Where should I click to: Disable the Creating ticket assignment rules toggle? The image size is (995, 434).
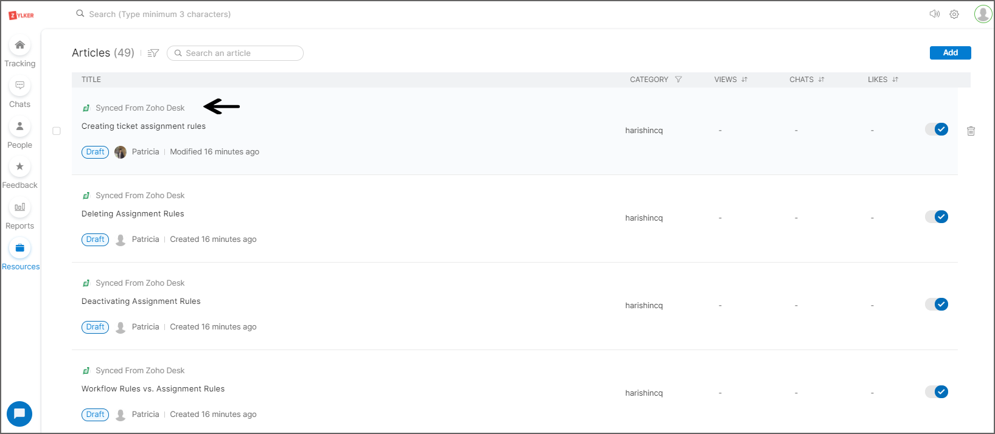tap(937, 129)
